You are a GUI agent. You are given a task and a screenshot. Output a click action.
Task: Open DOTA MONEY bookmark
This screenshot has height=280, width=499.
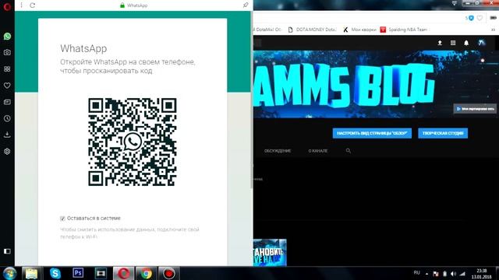pos(312,30)
